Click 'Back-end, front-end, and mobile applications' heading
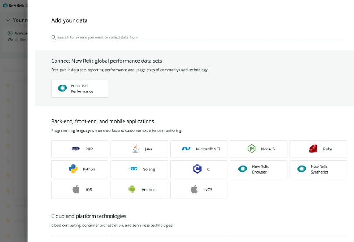Screen dimensions: 354x242 (x=103, y=121)
